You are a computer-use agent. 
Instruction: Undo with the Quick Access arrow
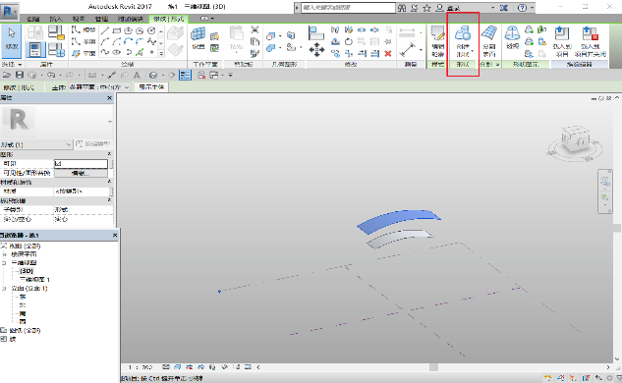[51, 75]
